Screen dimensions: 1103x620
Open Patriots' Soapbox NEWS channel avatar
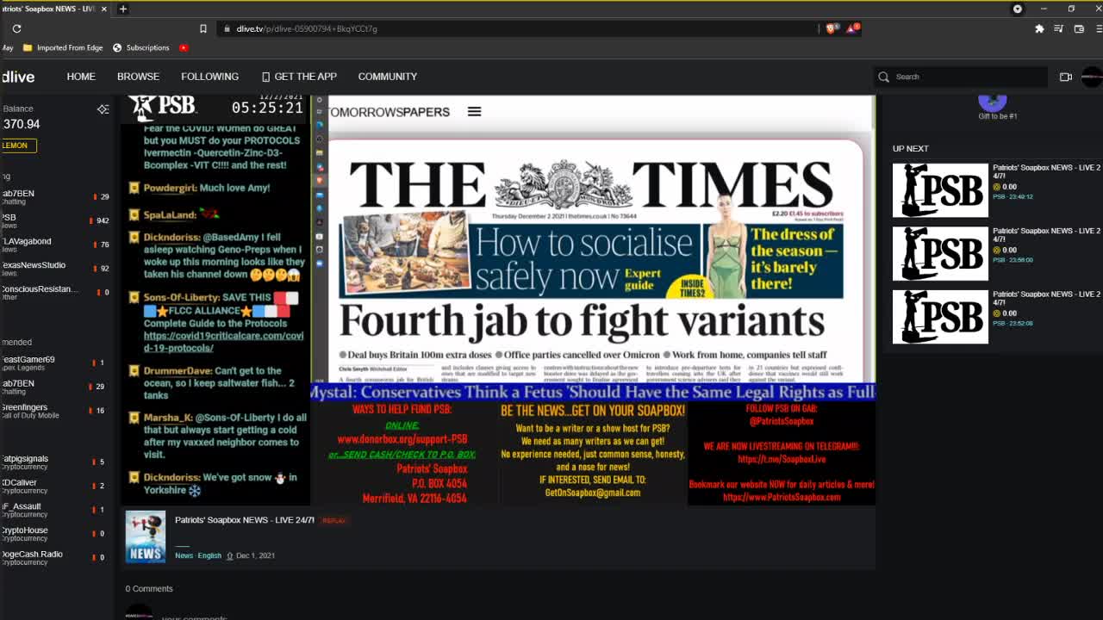pos(145,537)
